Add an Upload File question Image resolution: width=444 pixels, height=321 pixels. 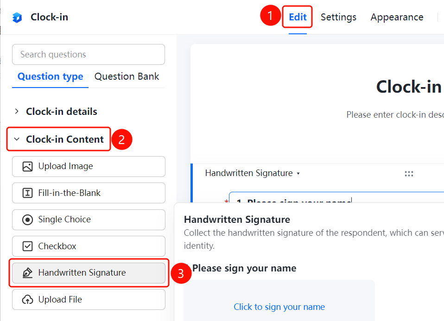click(x=89, y=300)
